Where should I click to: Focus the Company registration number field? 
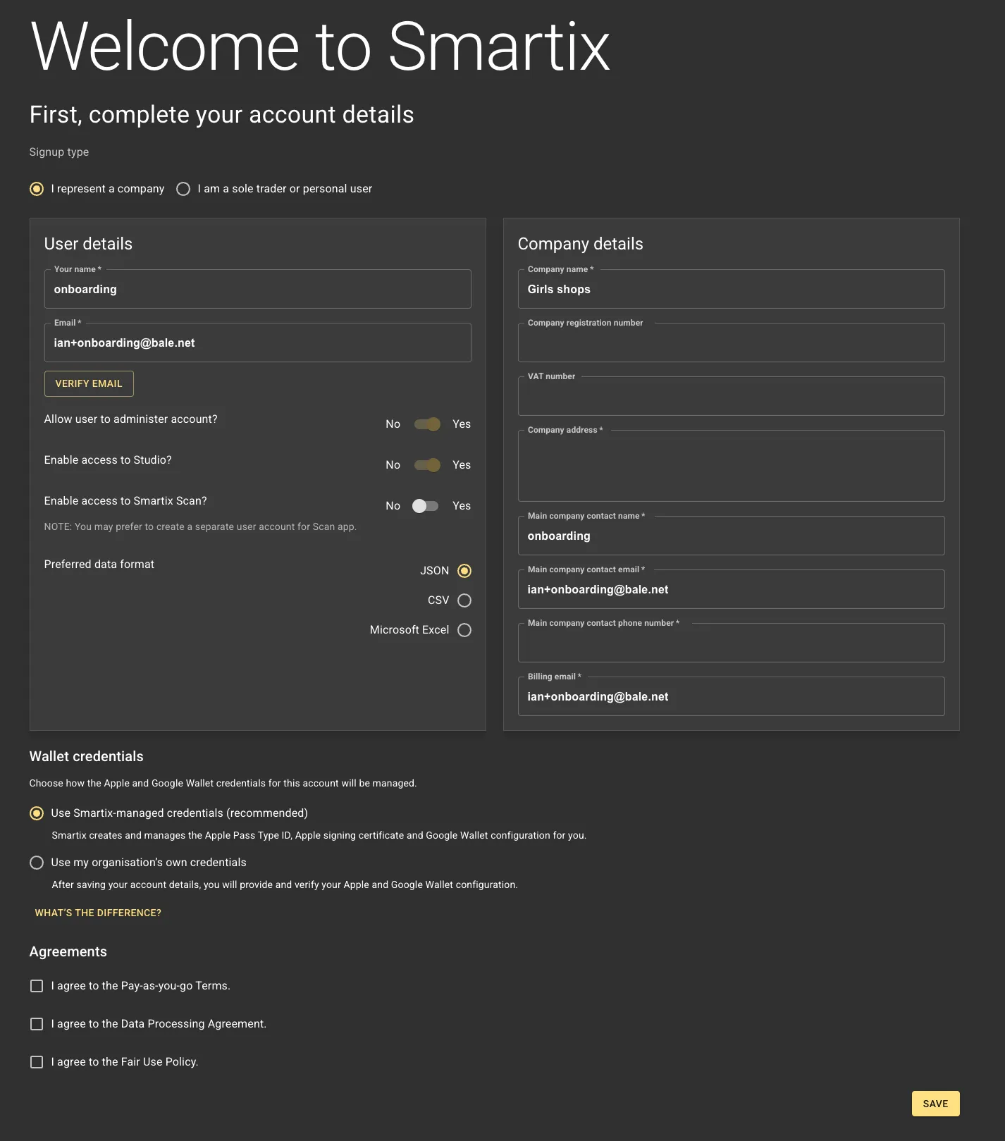coord(732,343)
